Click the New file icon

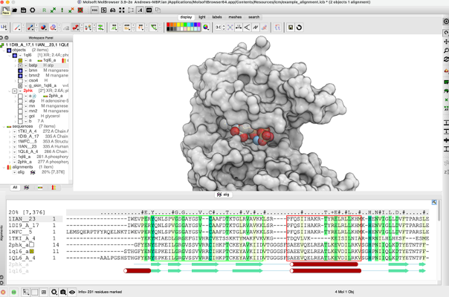pyautogui.click(x=6, y=10)
